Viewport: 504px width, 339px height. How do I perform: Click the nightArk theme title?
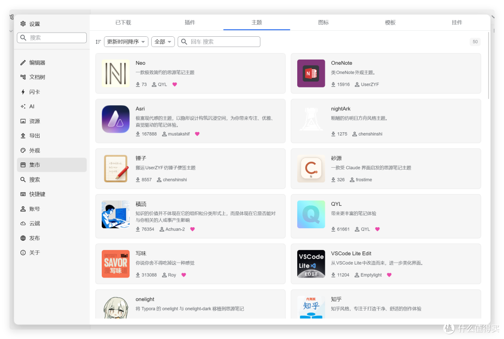[341, 108]
